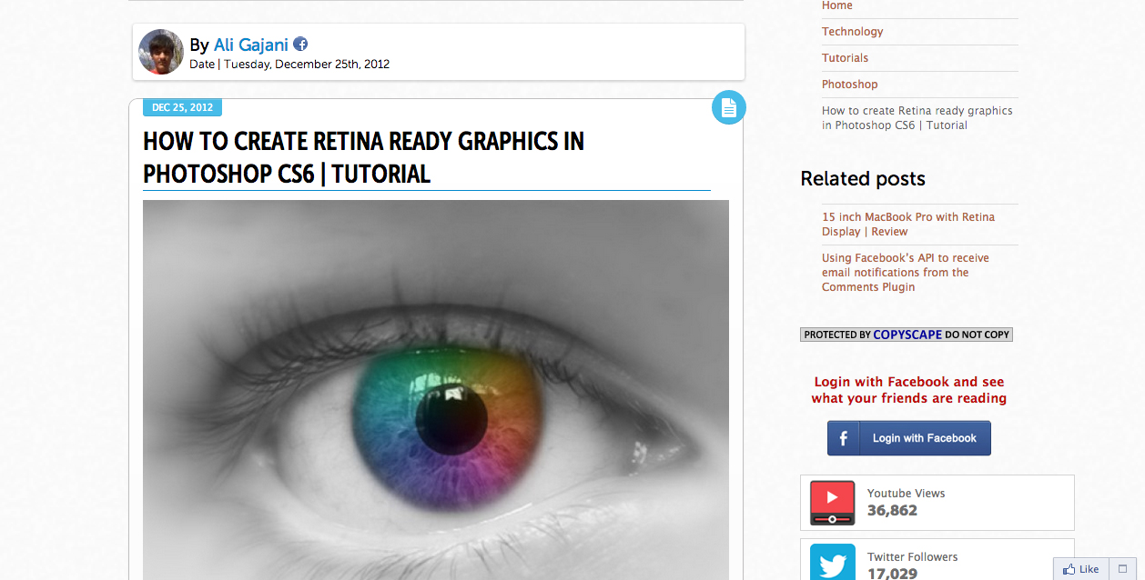This screenshot has height=580, width=1145.
Task: Click the Related posts heading
Action: [x=863, y=179]
